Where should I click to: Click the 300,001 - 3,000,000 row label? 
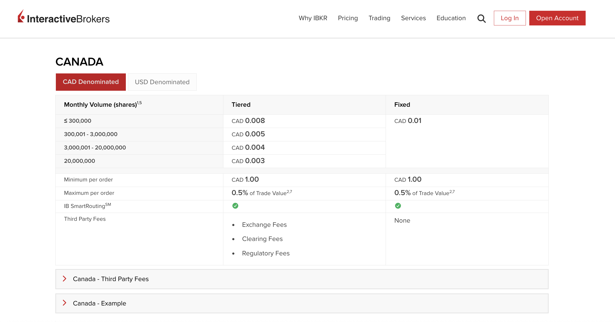coord(91,134)
